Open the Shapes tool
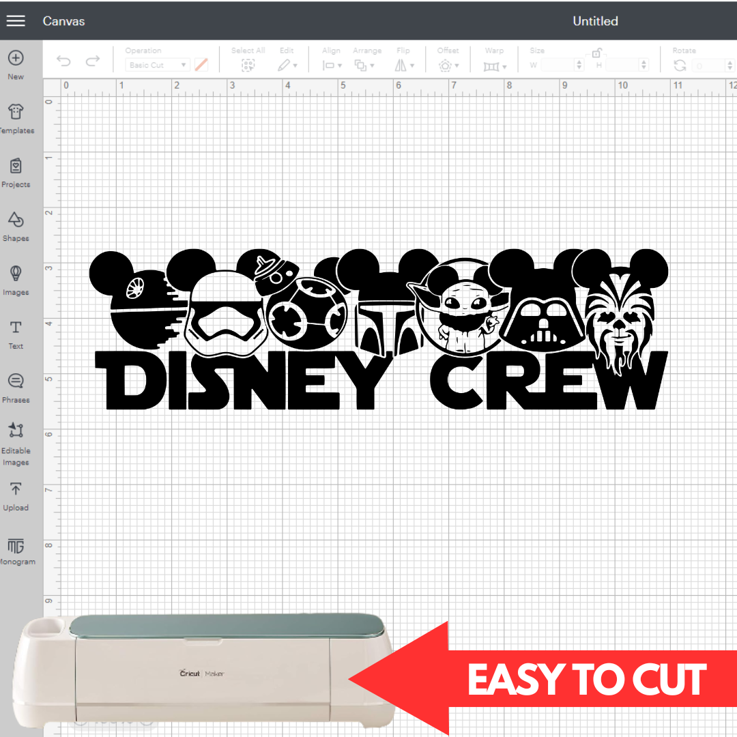737x737 pixels. pyautogui.click(x=16, y=227)
